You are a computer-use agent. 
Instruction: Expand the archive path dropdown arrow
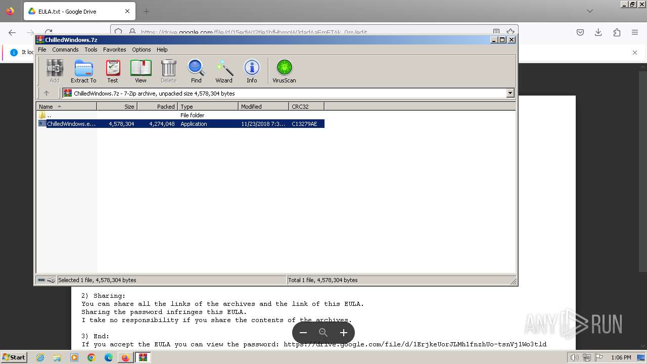coord(510,93)
